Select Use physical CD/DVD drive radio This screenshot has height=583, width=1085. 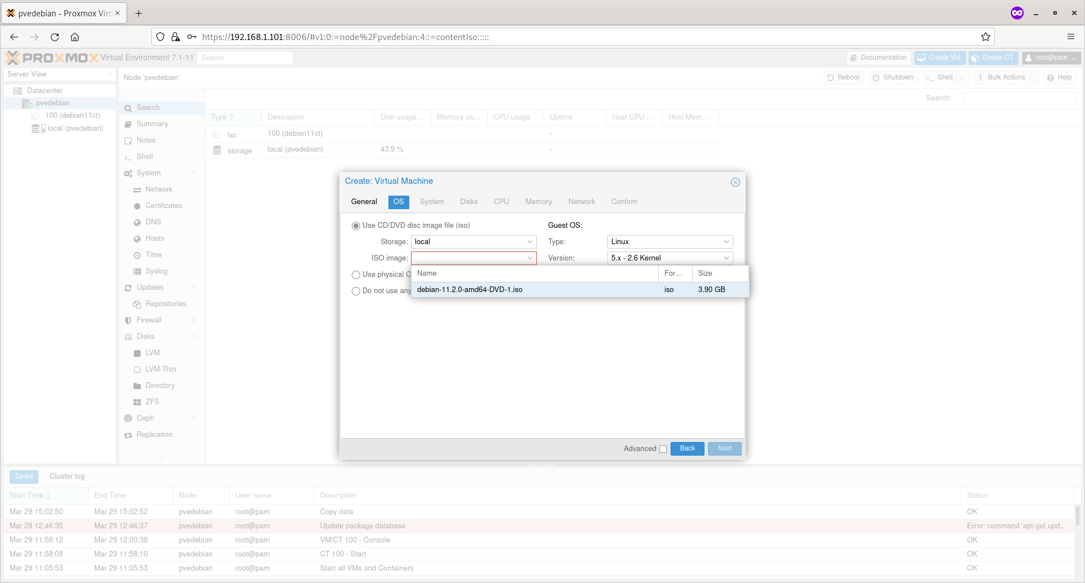tap(356, 275)
